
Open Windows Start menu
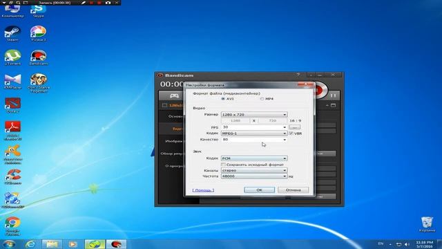coord(9,244)
